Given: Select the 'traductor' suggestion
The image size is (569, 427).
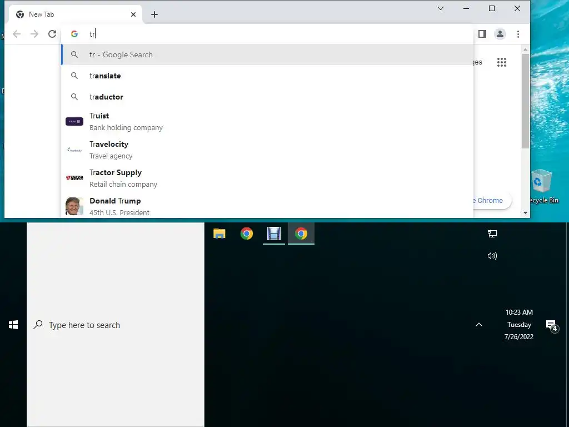Looking at the screenshot, I should [267, 97].
